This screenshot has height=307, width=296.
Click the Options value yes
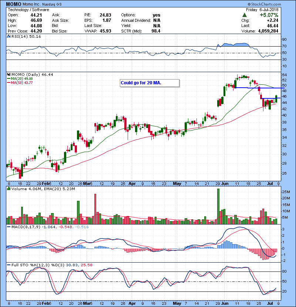coord(157,15)
